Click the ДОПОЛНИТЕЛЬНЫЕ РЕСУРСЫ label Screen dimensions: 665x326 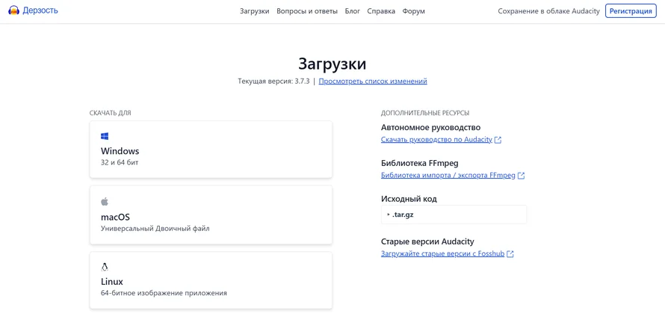(x=425, y=113)
